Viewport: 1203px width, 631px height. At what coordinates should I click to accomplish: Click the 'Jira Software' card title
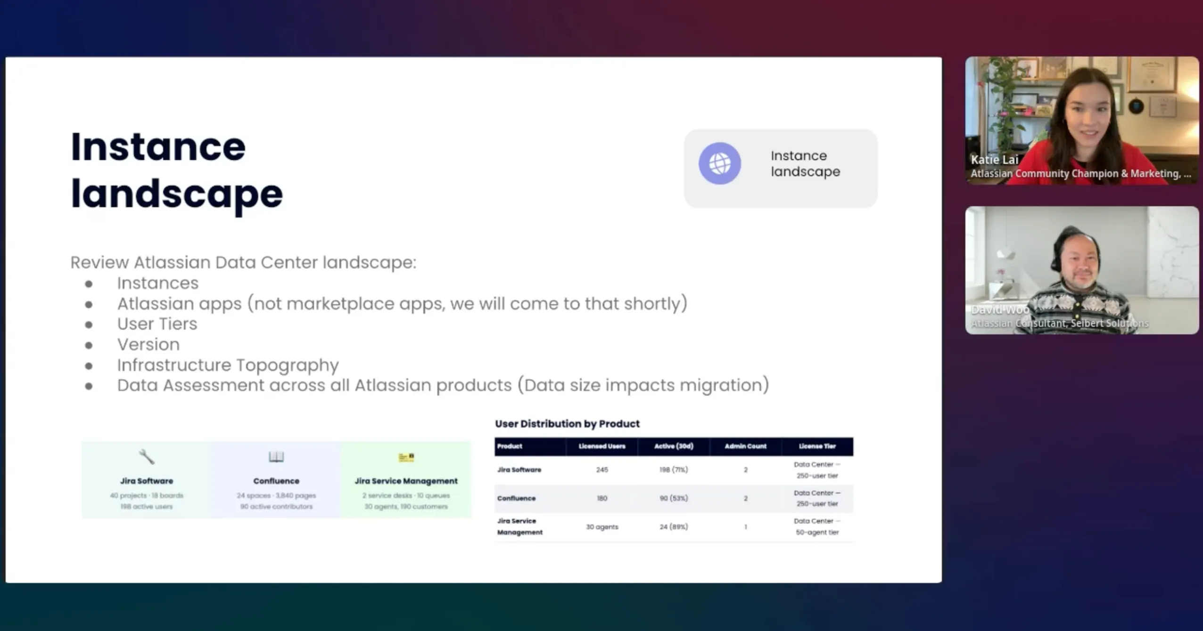point(147,481)
